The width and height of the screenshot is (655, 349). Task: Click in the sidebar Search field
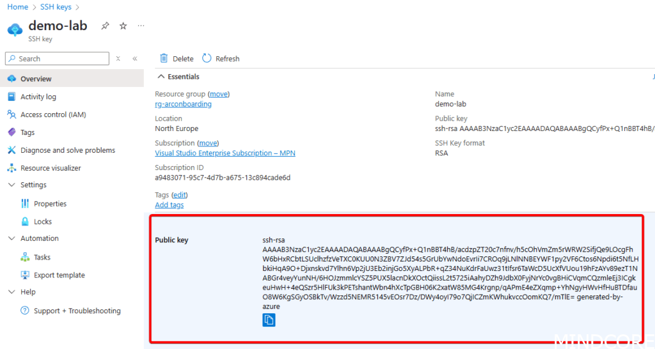pos(61,58)
